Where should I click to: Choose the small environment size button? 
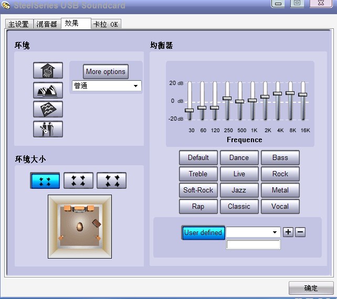point(45,180)
